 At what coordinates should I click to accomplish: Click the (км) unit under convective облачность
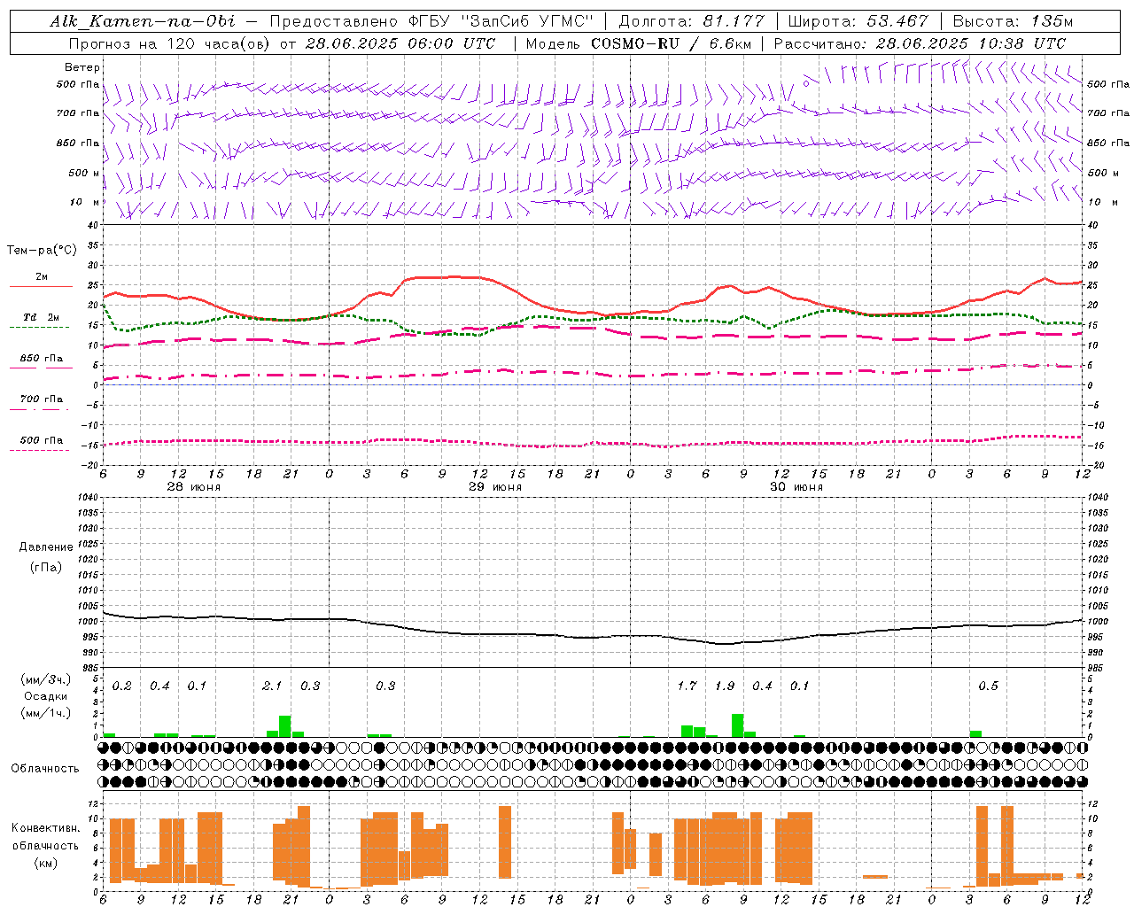(45, 863)
